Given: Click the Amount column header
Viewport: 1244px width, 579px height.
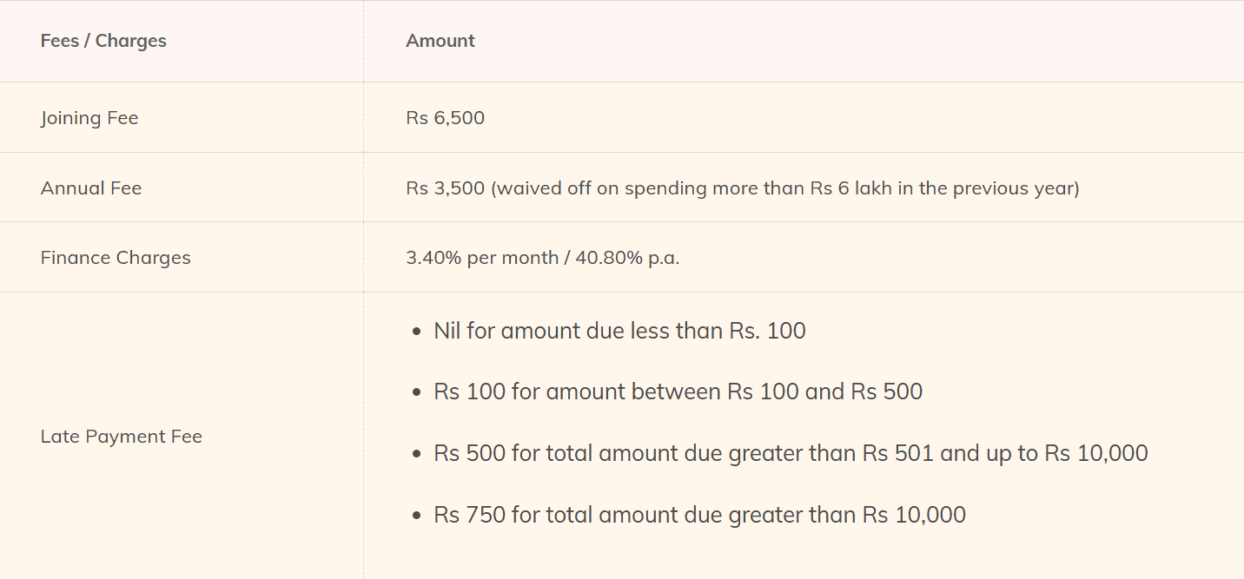Looking at the screenshot, I should [440, 41].
